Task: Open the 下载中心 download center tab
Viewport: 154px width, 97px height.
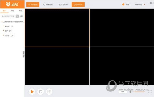Action: (x=63, y=5)
